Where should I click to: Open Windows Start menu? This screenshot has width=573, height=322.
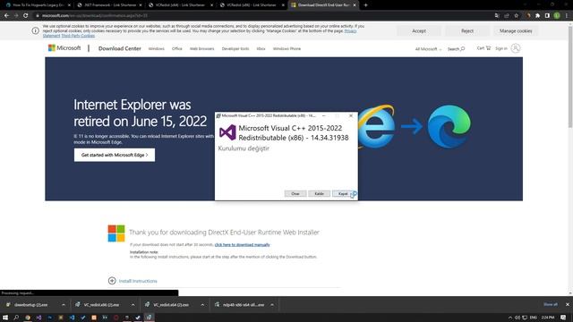(x=5, y=318)
